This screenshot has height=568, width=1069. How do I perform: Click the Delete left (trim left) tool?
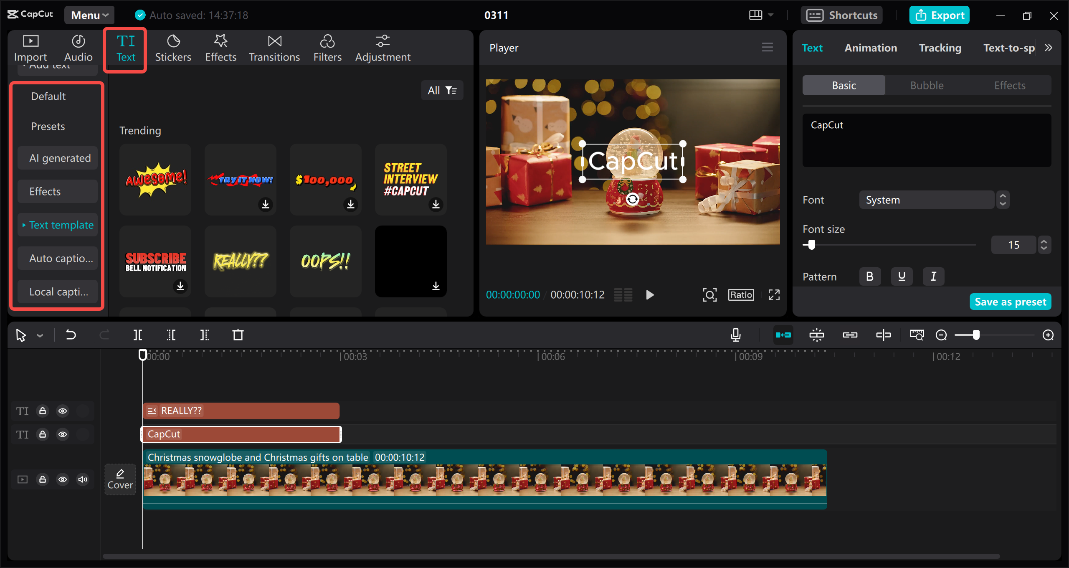pyautogui.click(x=171, y=335)
